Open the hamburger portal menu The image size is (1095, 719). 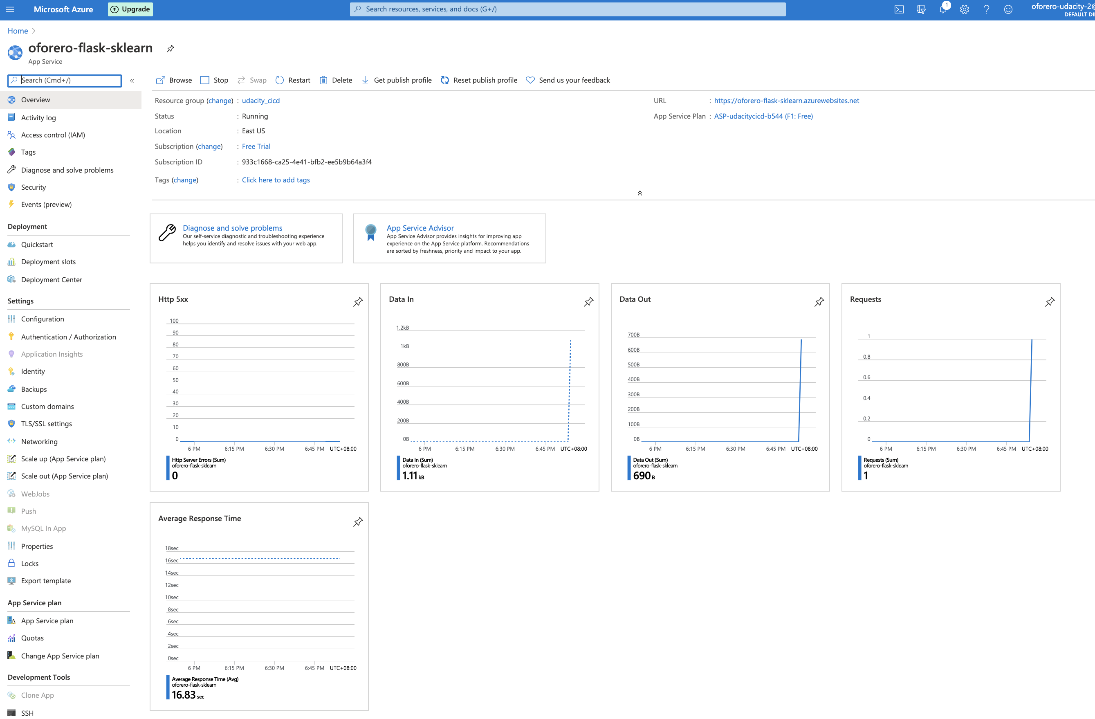point(10,9)
